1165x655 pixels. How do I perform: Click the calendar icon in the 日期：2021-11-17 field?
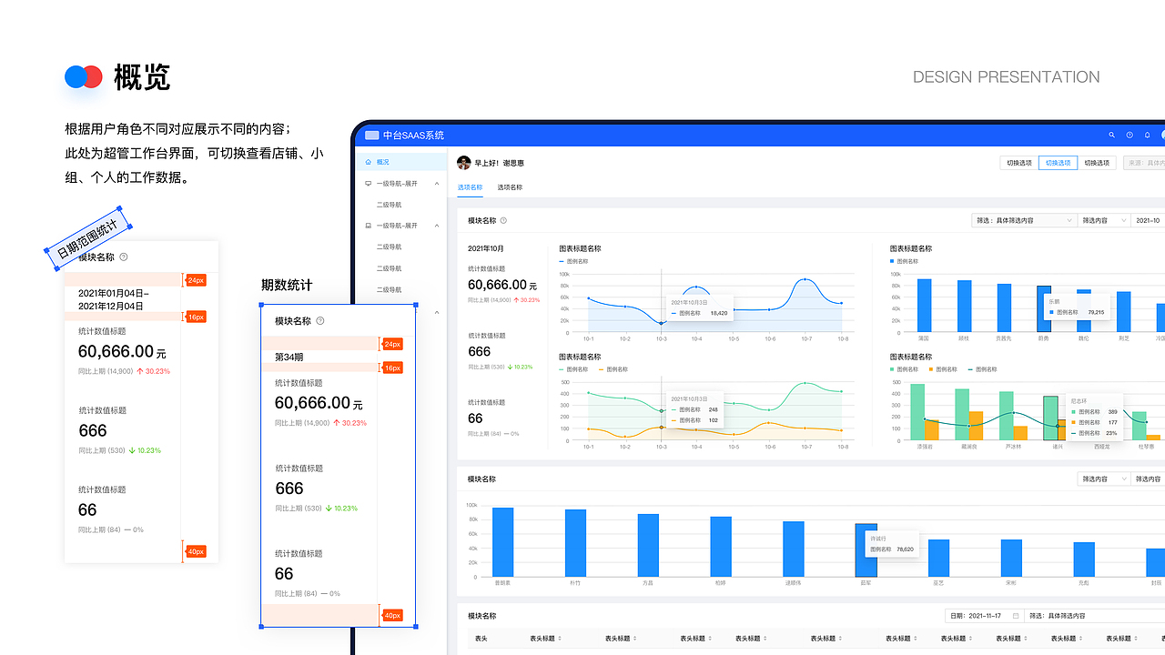[1016, 616]
